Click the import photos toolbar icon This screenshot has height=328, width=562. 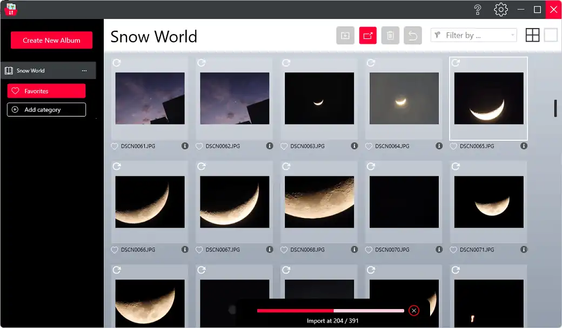coord(345,36)
